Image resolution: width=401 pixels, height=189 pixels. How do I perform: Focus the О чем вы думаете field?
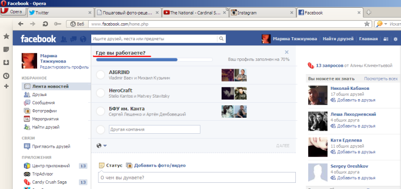197,177
